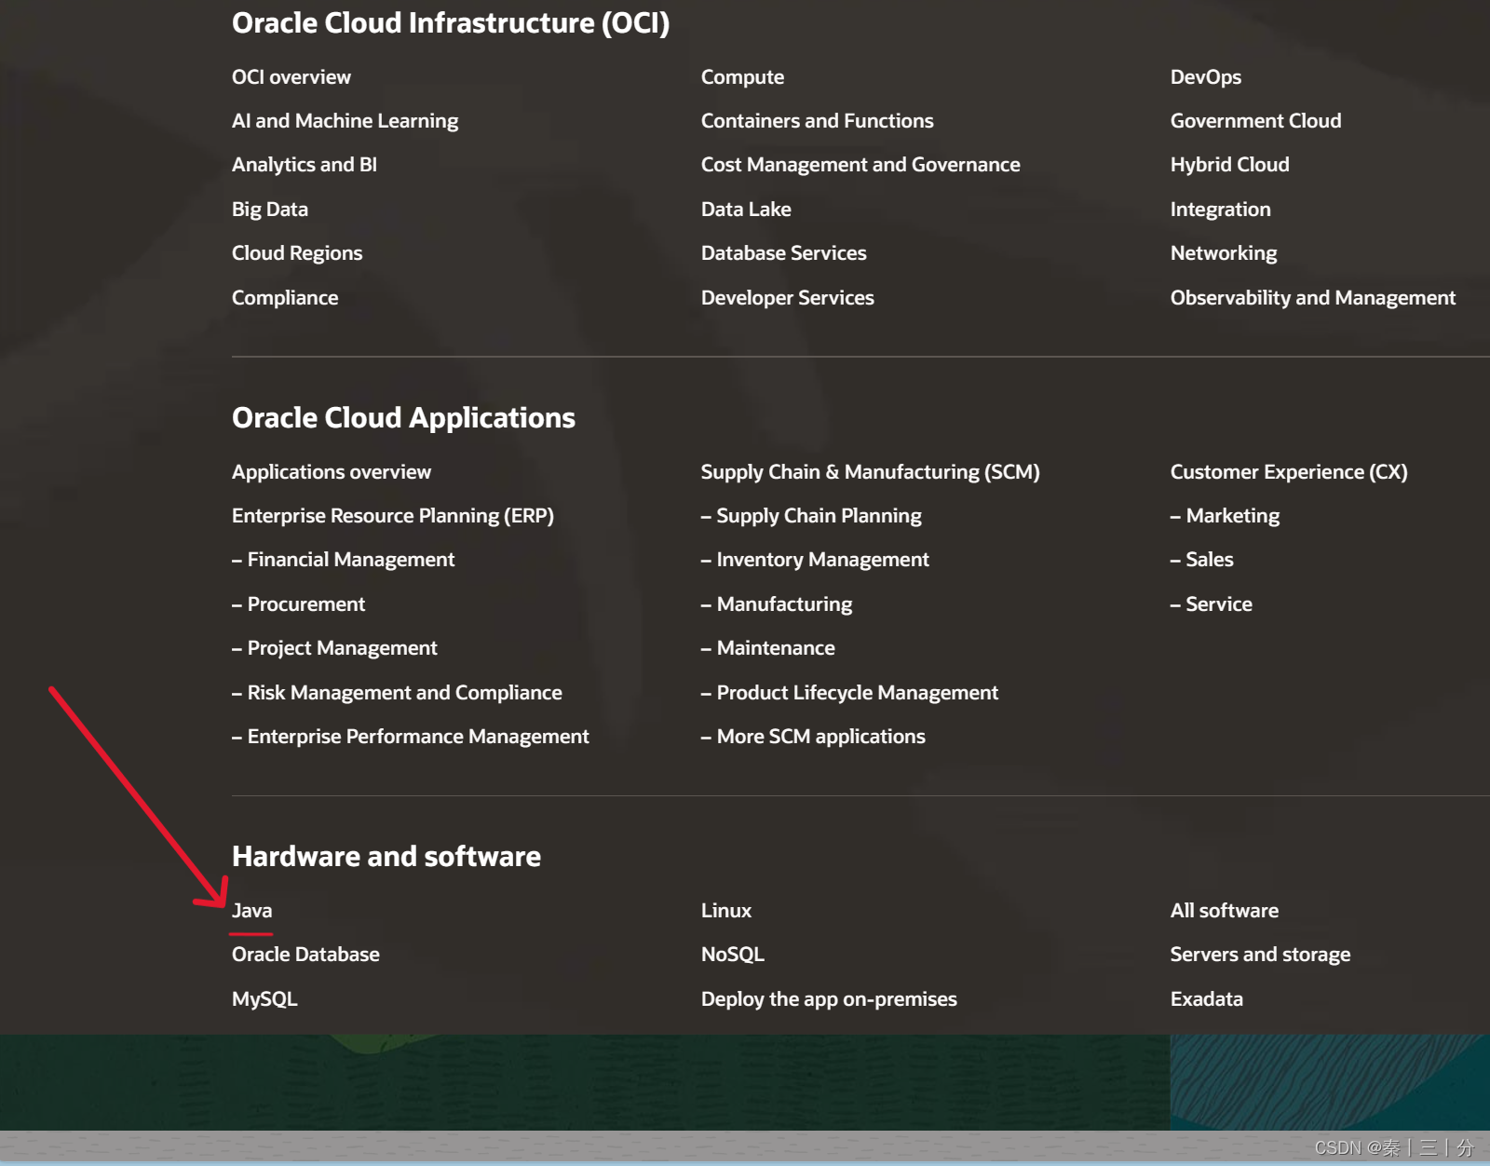Viewport: 1490px width, 1166px height.
Task: Open Government Cloud page
Action: 1255,121
